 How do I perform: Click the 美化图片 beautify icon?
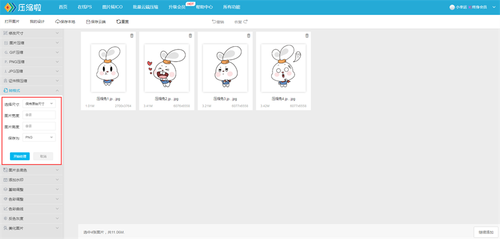coord(6,228)
